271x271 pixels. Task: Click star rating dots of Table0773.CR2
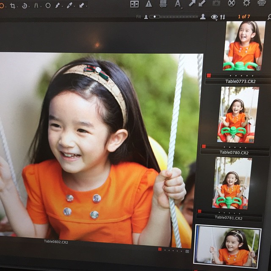click(241, 76)
